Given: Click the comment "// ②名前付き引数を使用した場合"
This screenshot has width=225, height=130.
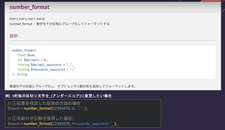Looking at the screenshot, I should (x=40, y=118).
